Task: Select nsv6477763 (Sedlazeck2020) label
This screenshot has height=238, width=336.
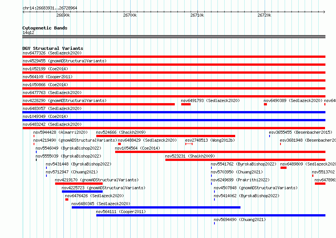Action: tap(52, 93)
